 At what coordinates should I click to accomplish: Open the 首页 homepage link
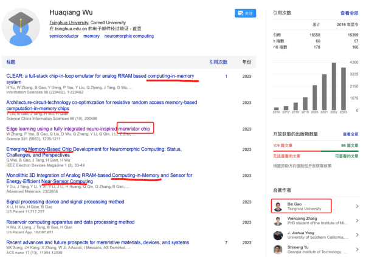pyautogui.click(x=137, y=29)
